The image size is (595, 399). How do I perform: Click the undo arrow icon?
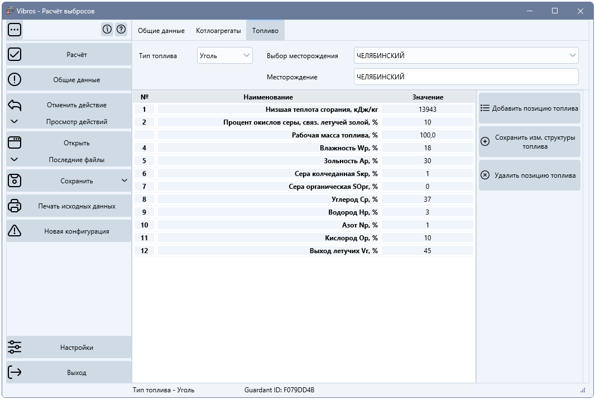(x=15, y=105)
